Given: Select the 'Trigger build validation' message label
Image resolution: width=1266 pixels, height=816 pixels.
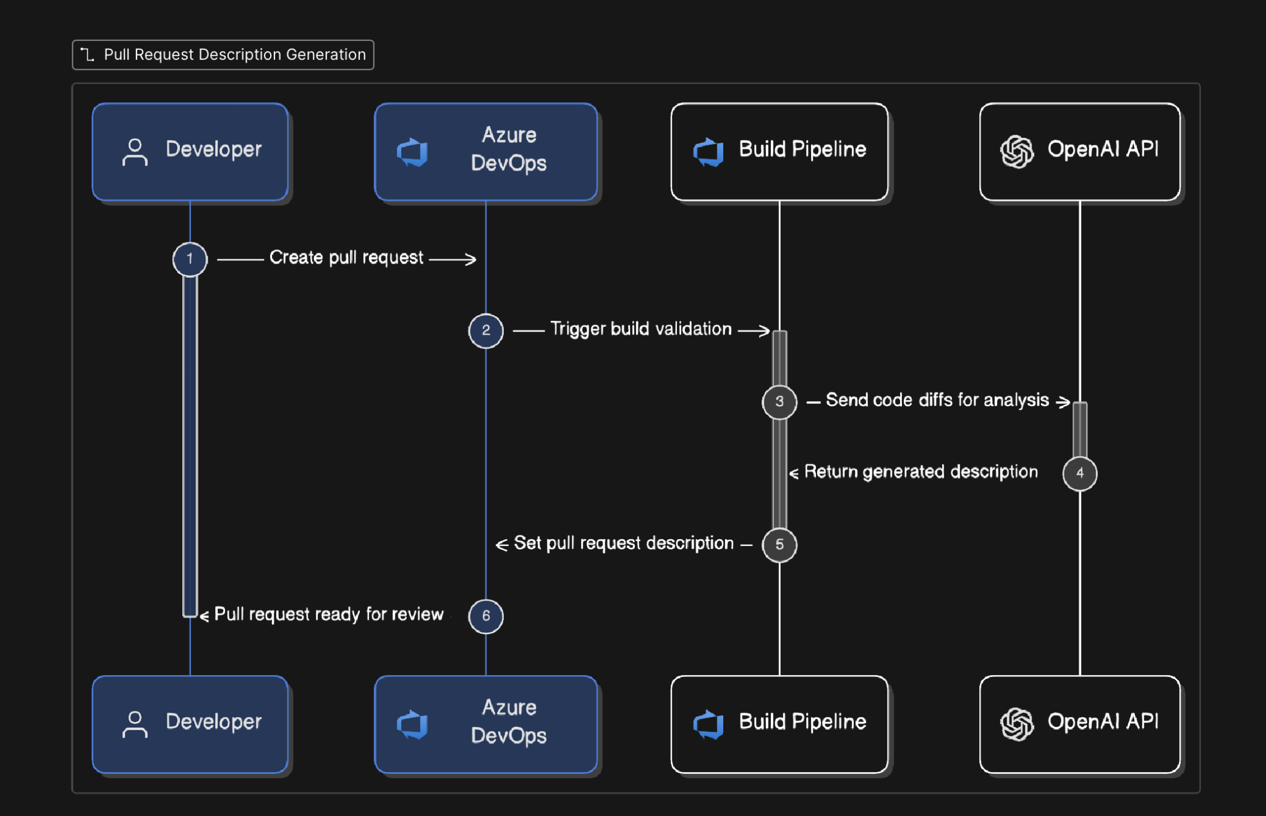Looking at the screenshot, I should tap(641, 329).
